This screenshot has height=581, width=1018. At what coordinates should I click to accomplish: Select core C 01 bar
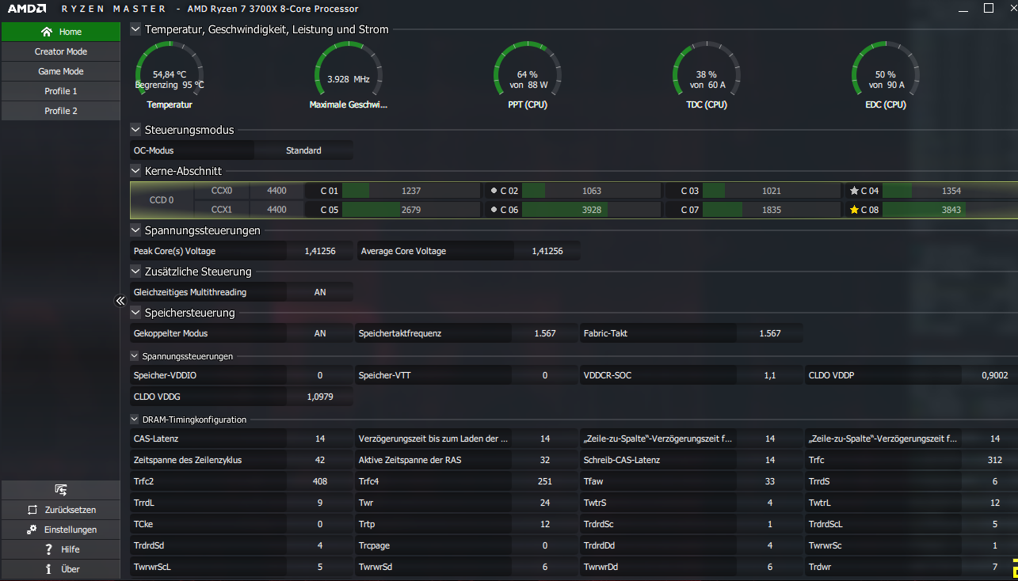click(x=411, y=191)
